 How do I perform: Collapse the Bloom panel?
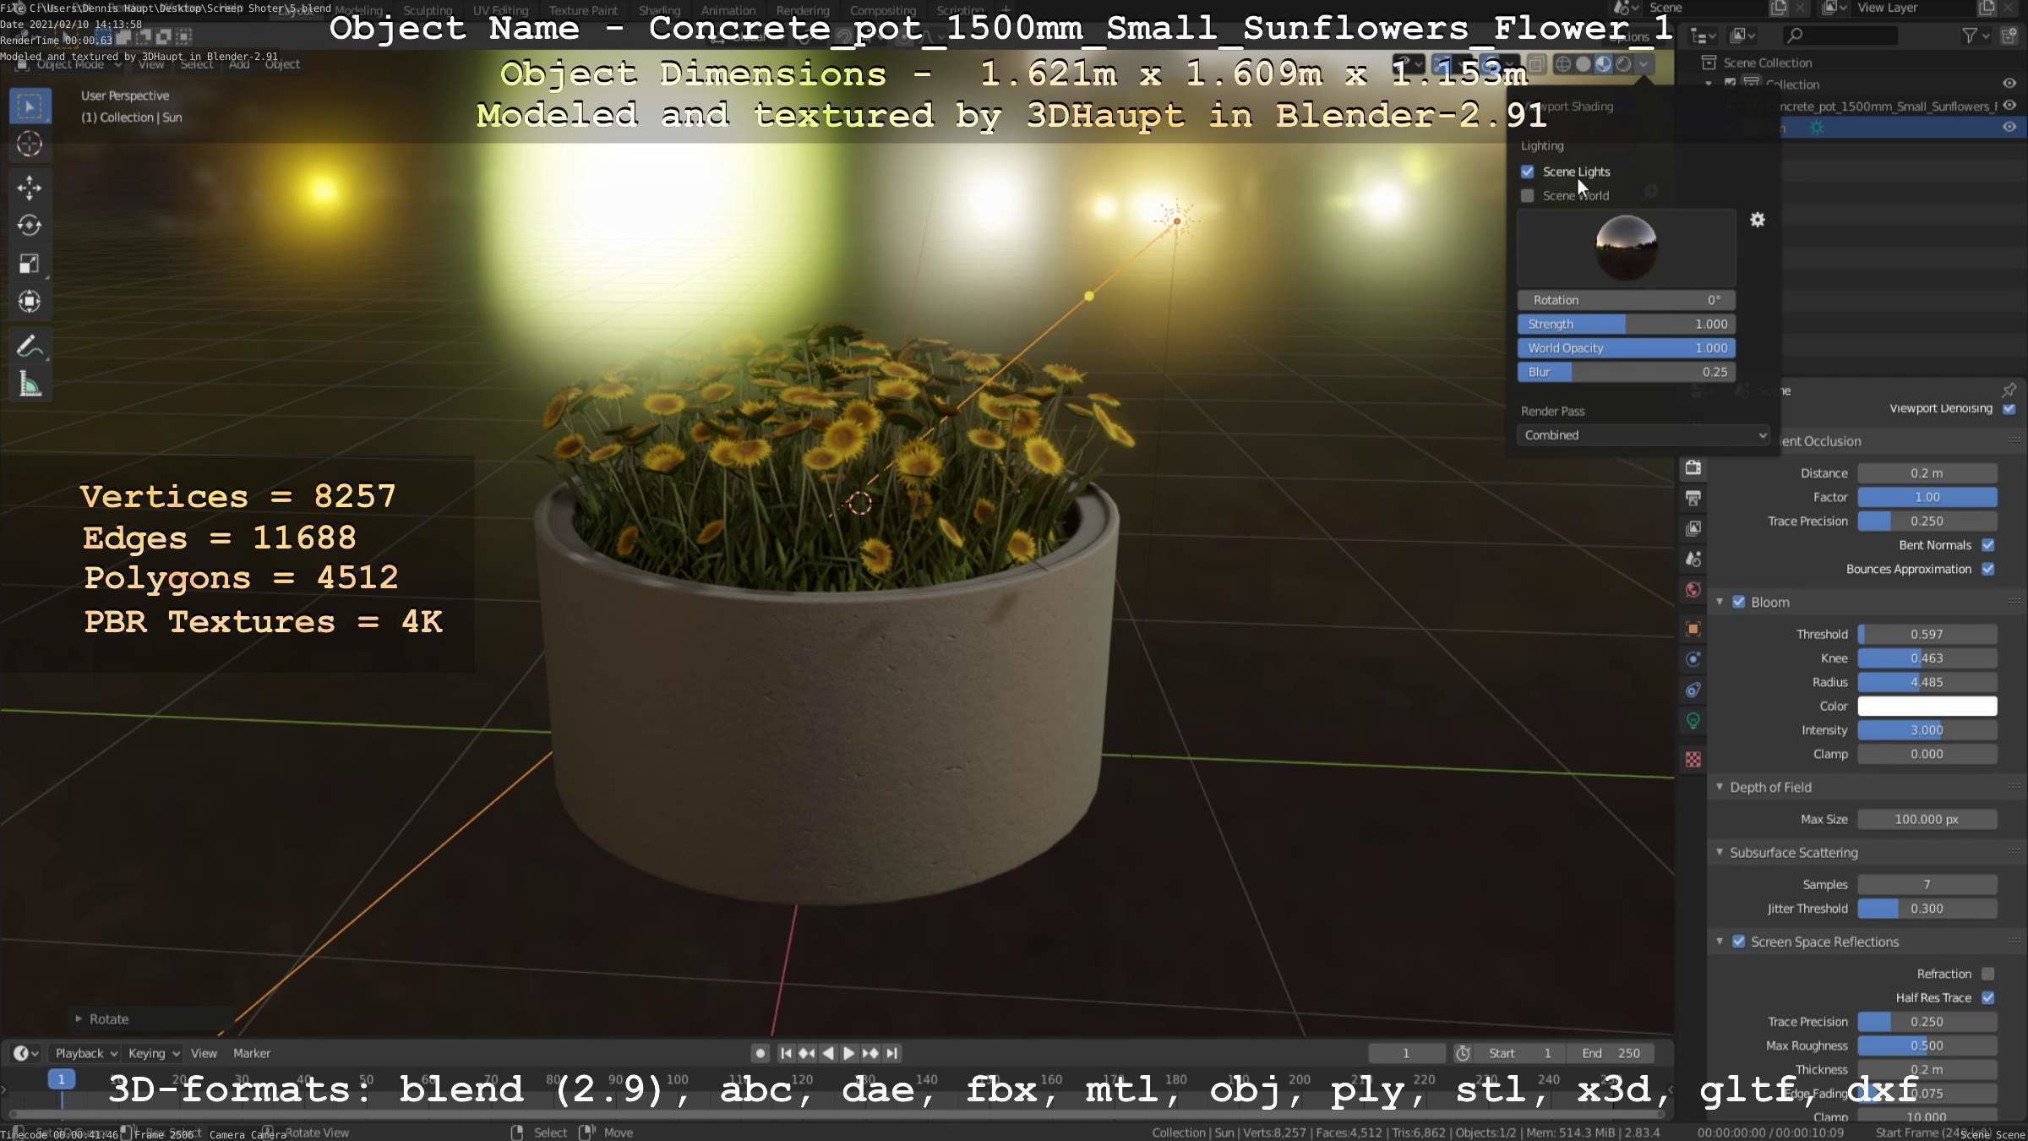[x=1720, y=602]
